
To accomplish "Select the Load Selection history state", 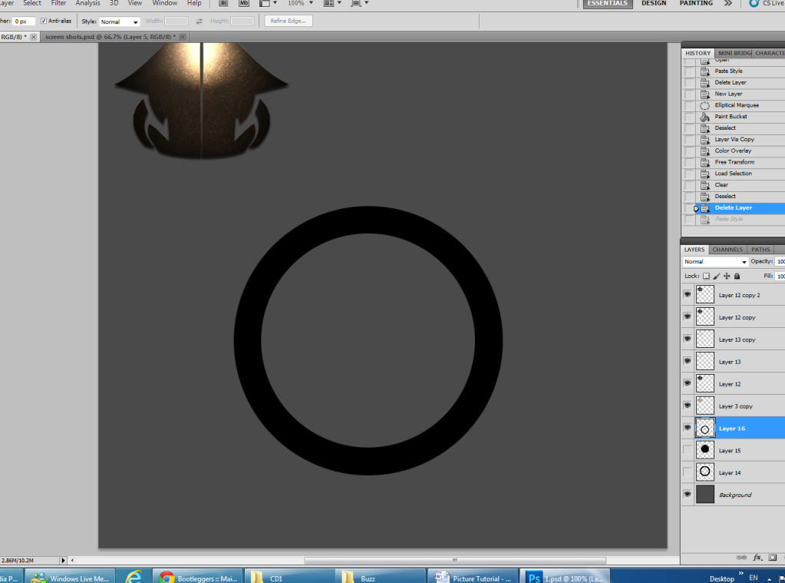I will pos(734,174).
